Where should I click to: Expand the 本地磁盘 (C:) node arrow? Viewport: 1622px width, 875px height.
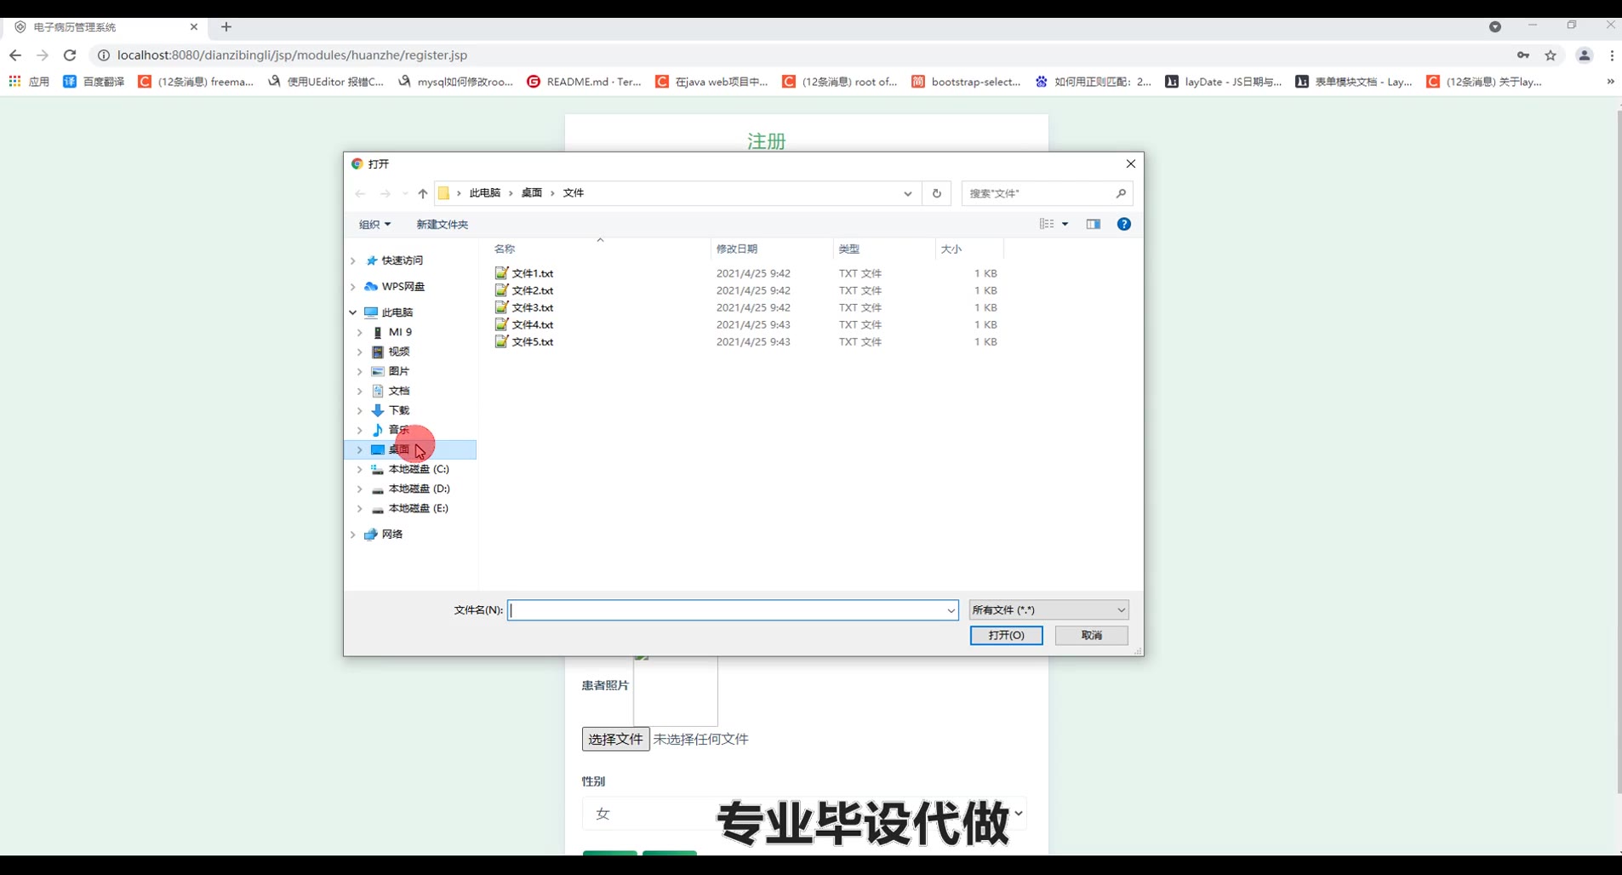tap(360, 469)
